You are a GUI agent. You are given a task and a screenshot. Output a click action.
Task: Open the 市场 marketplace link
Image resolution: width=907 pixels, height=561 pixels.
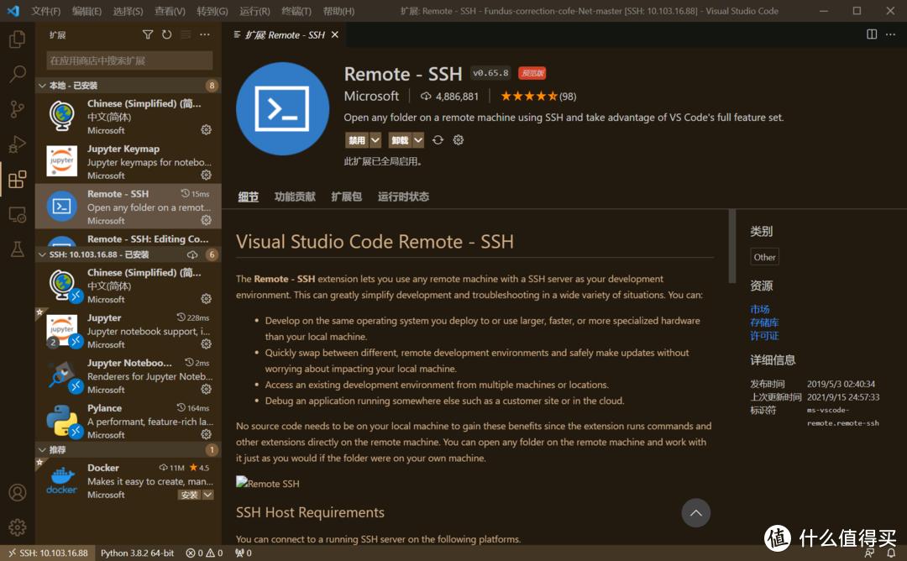pyautogui.click(x=759, y=309)
